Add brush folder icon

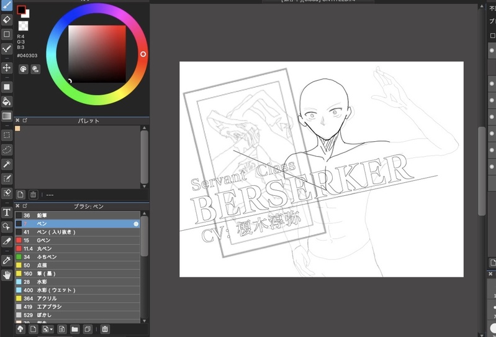(74, 329)
